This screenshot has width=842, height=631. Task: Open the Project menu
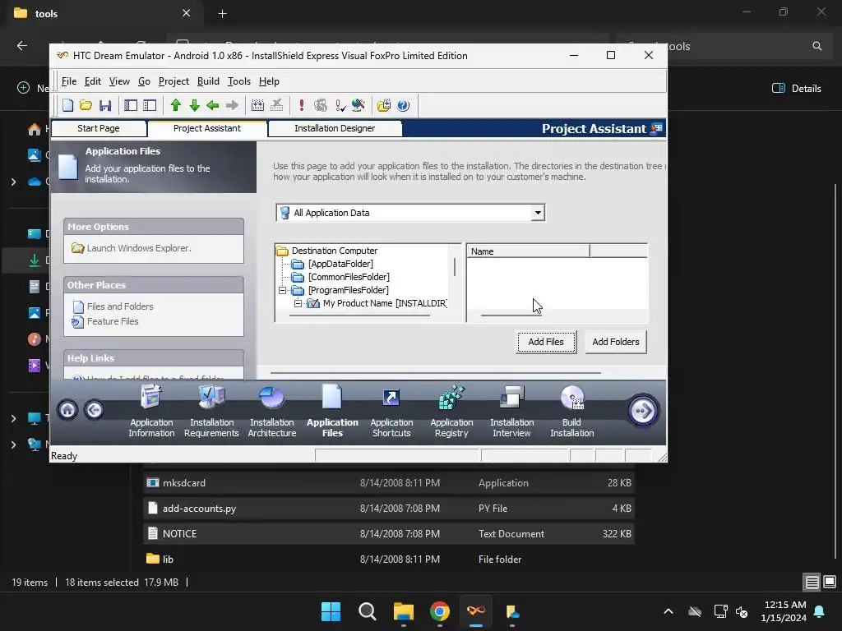click(173, 81)
